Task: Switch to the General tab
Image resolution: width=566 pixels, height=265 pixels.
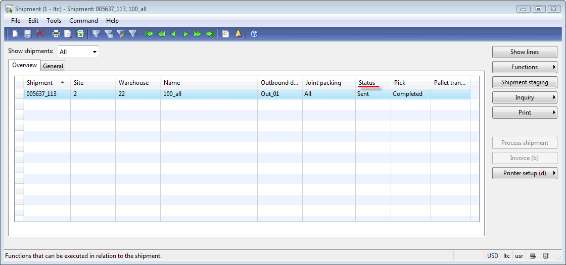Action: [x=53, y=66]
